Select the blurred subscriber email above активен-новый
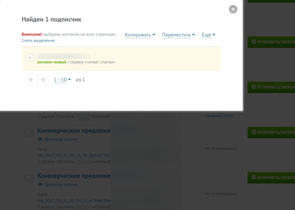 (x=64, y=56)
